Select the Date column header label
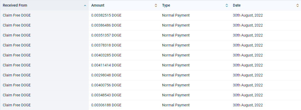301x110 pixels. (x=237, y=5)
